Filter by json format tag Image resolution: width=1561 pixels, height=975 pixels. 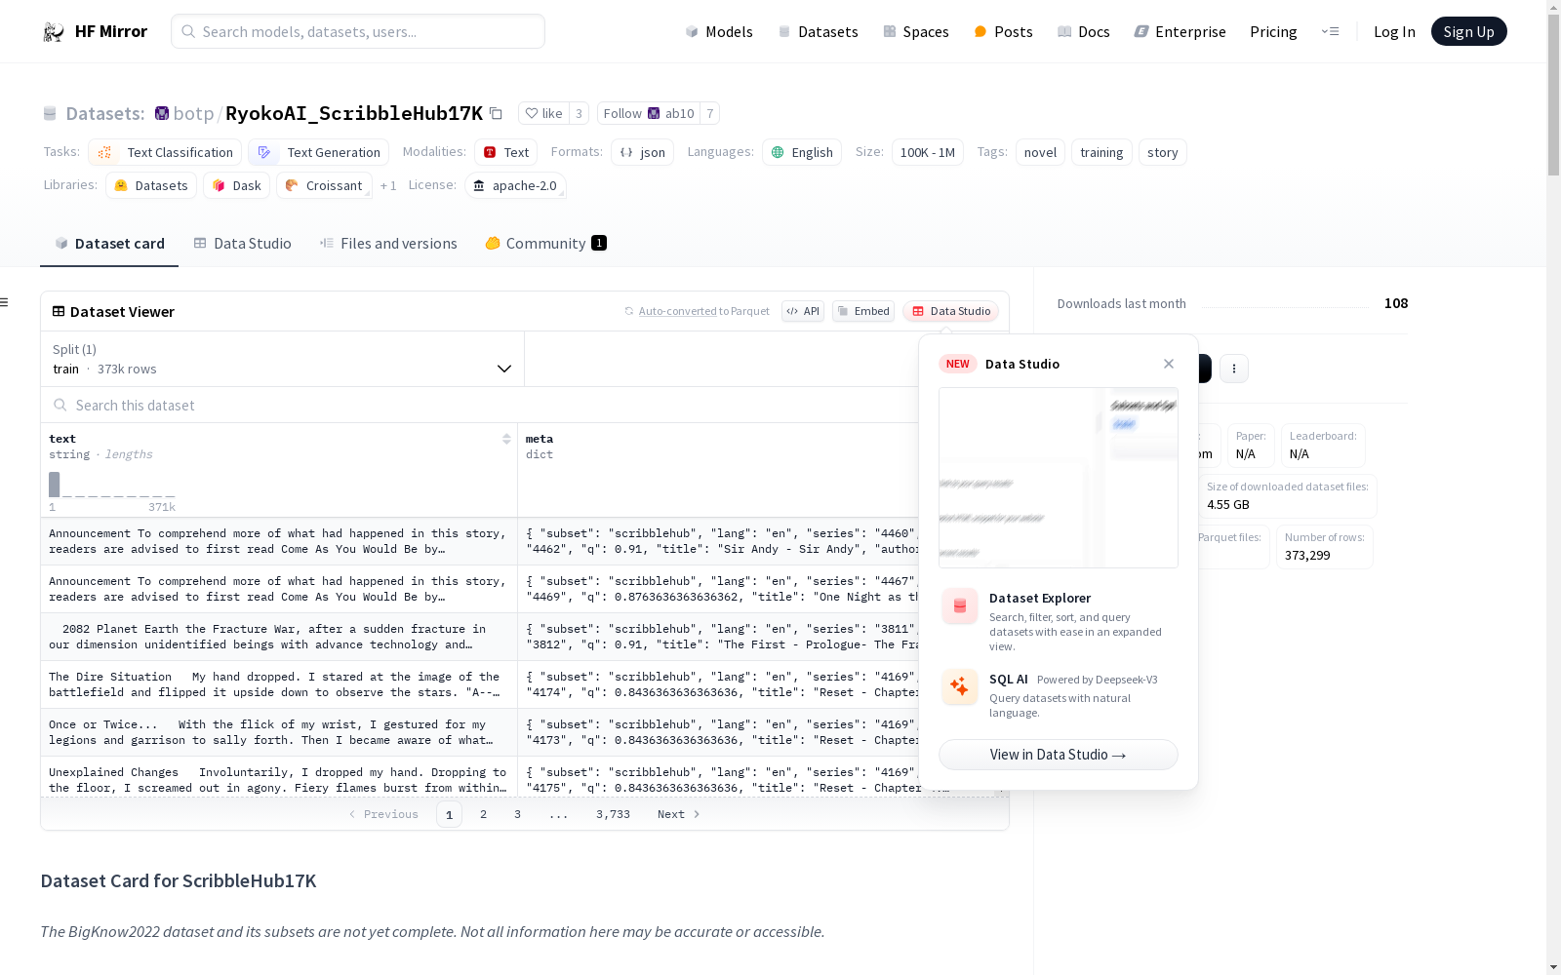(x=642, y=153)
